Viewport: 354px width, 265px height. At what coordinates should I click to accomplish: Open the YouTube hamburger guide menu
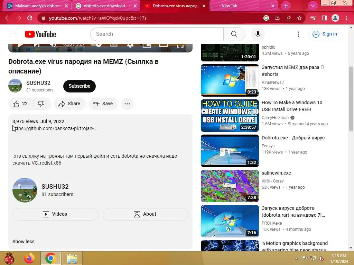coord(12,34)
